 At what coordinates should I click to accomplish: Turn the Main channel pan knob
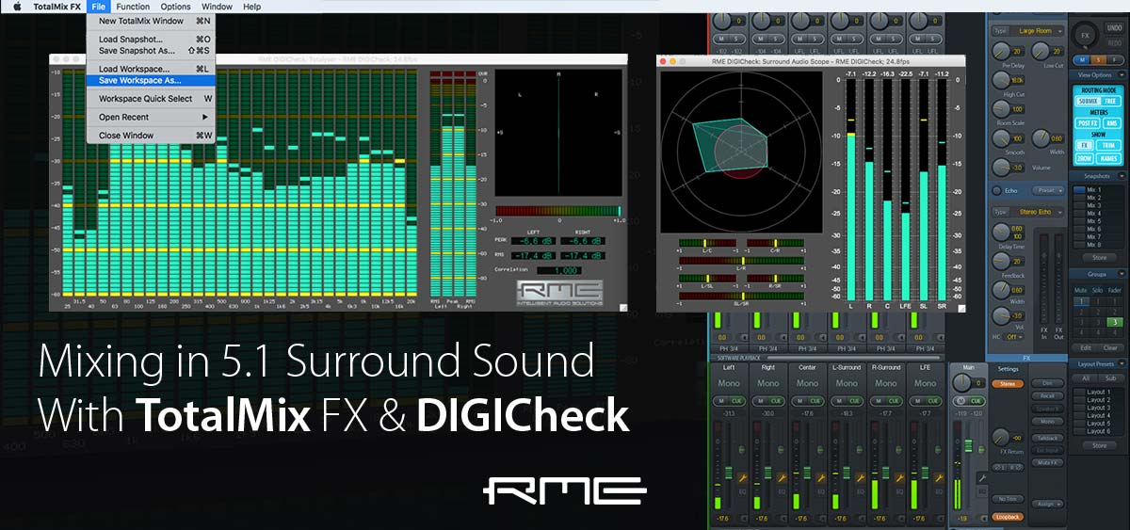[x=961, y=384]
